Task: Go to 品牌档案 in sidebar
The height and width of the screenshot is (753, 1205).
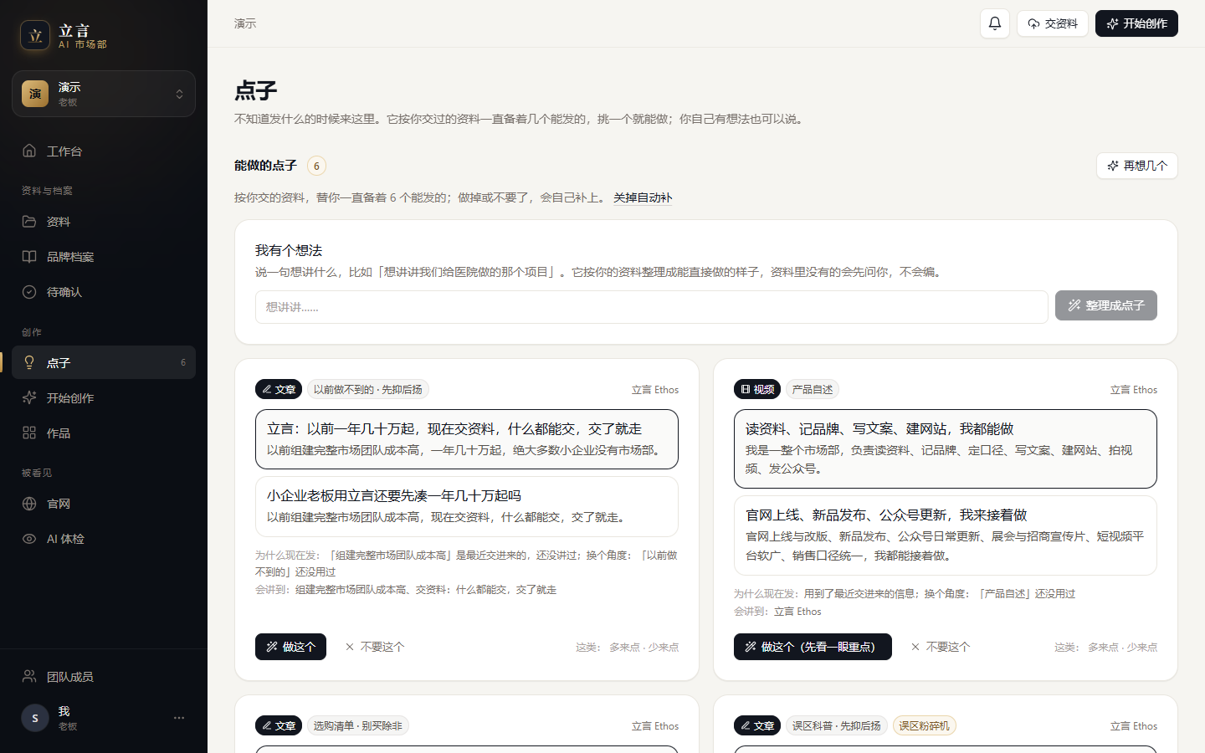Action: coord(104,257)
